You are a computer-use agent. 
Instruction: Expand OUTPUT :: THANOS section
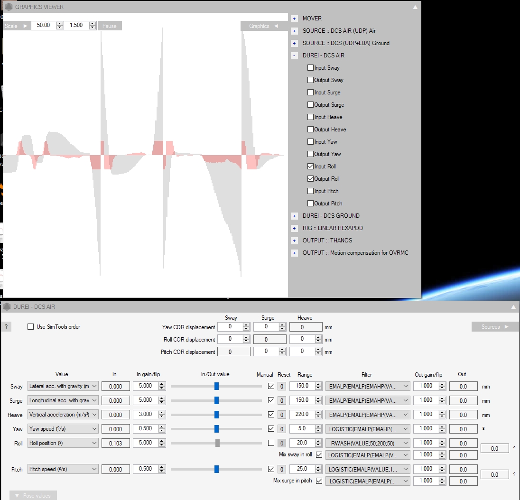[294, 241]
